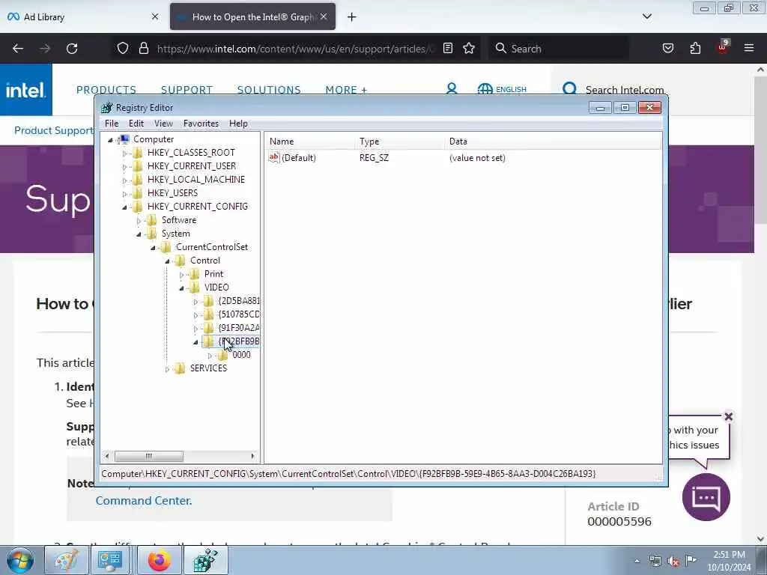Image resolution: width=767 pixels, height=575 pixels.
Task: Open the Favorites menu in Registry Editor
Action: [201, 124]
